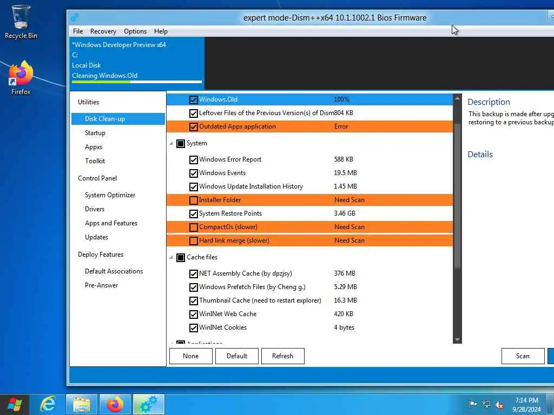The image size is (554, 415).
Task: Open Action Center flag tray icon
Action: [x=472, y=404]
